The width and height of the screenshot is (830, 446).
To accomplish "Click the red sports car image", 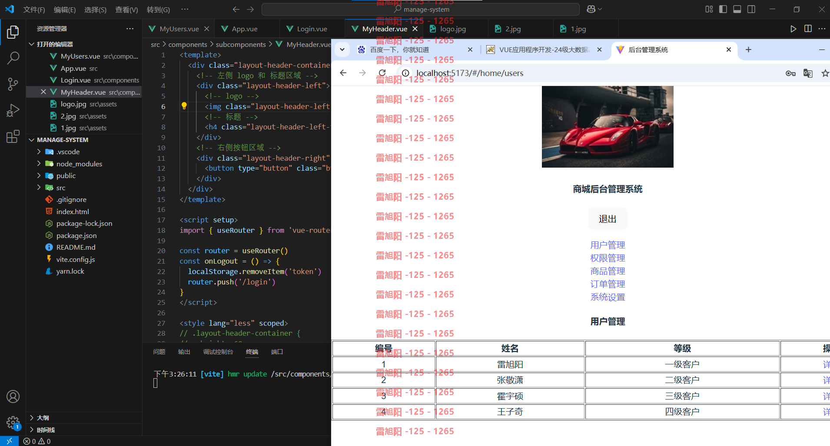I will [x=608, y=127].
